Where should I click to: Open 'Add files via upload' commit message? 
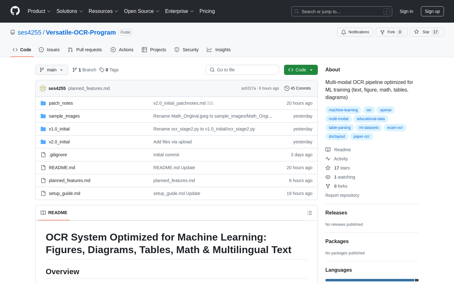point(172,142)
